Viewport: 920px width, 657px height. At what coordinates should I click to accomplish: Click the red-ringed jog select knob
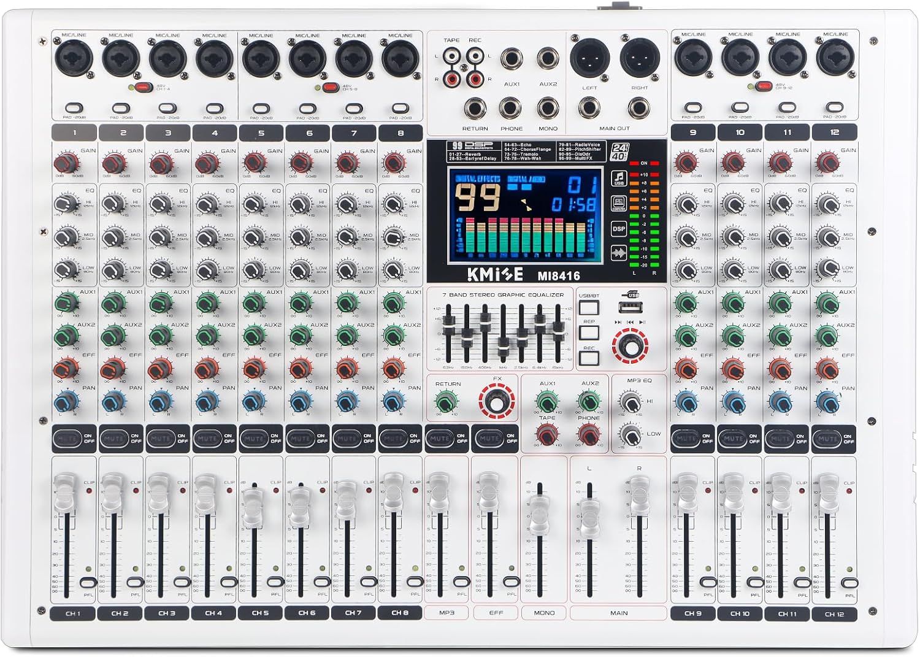pyautogui.click(x=630, y=346)
